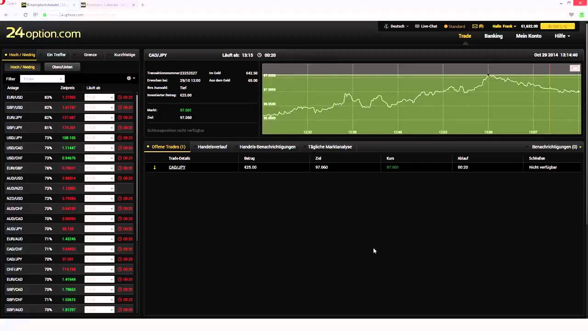Reload the page in browser
588x331 pixels.
(25, 15)
